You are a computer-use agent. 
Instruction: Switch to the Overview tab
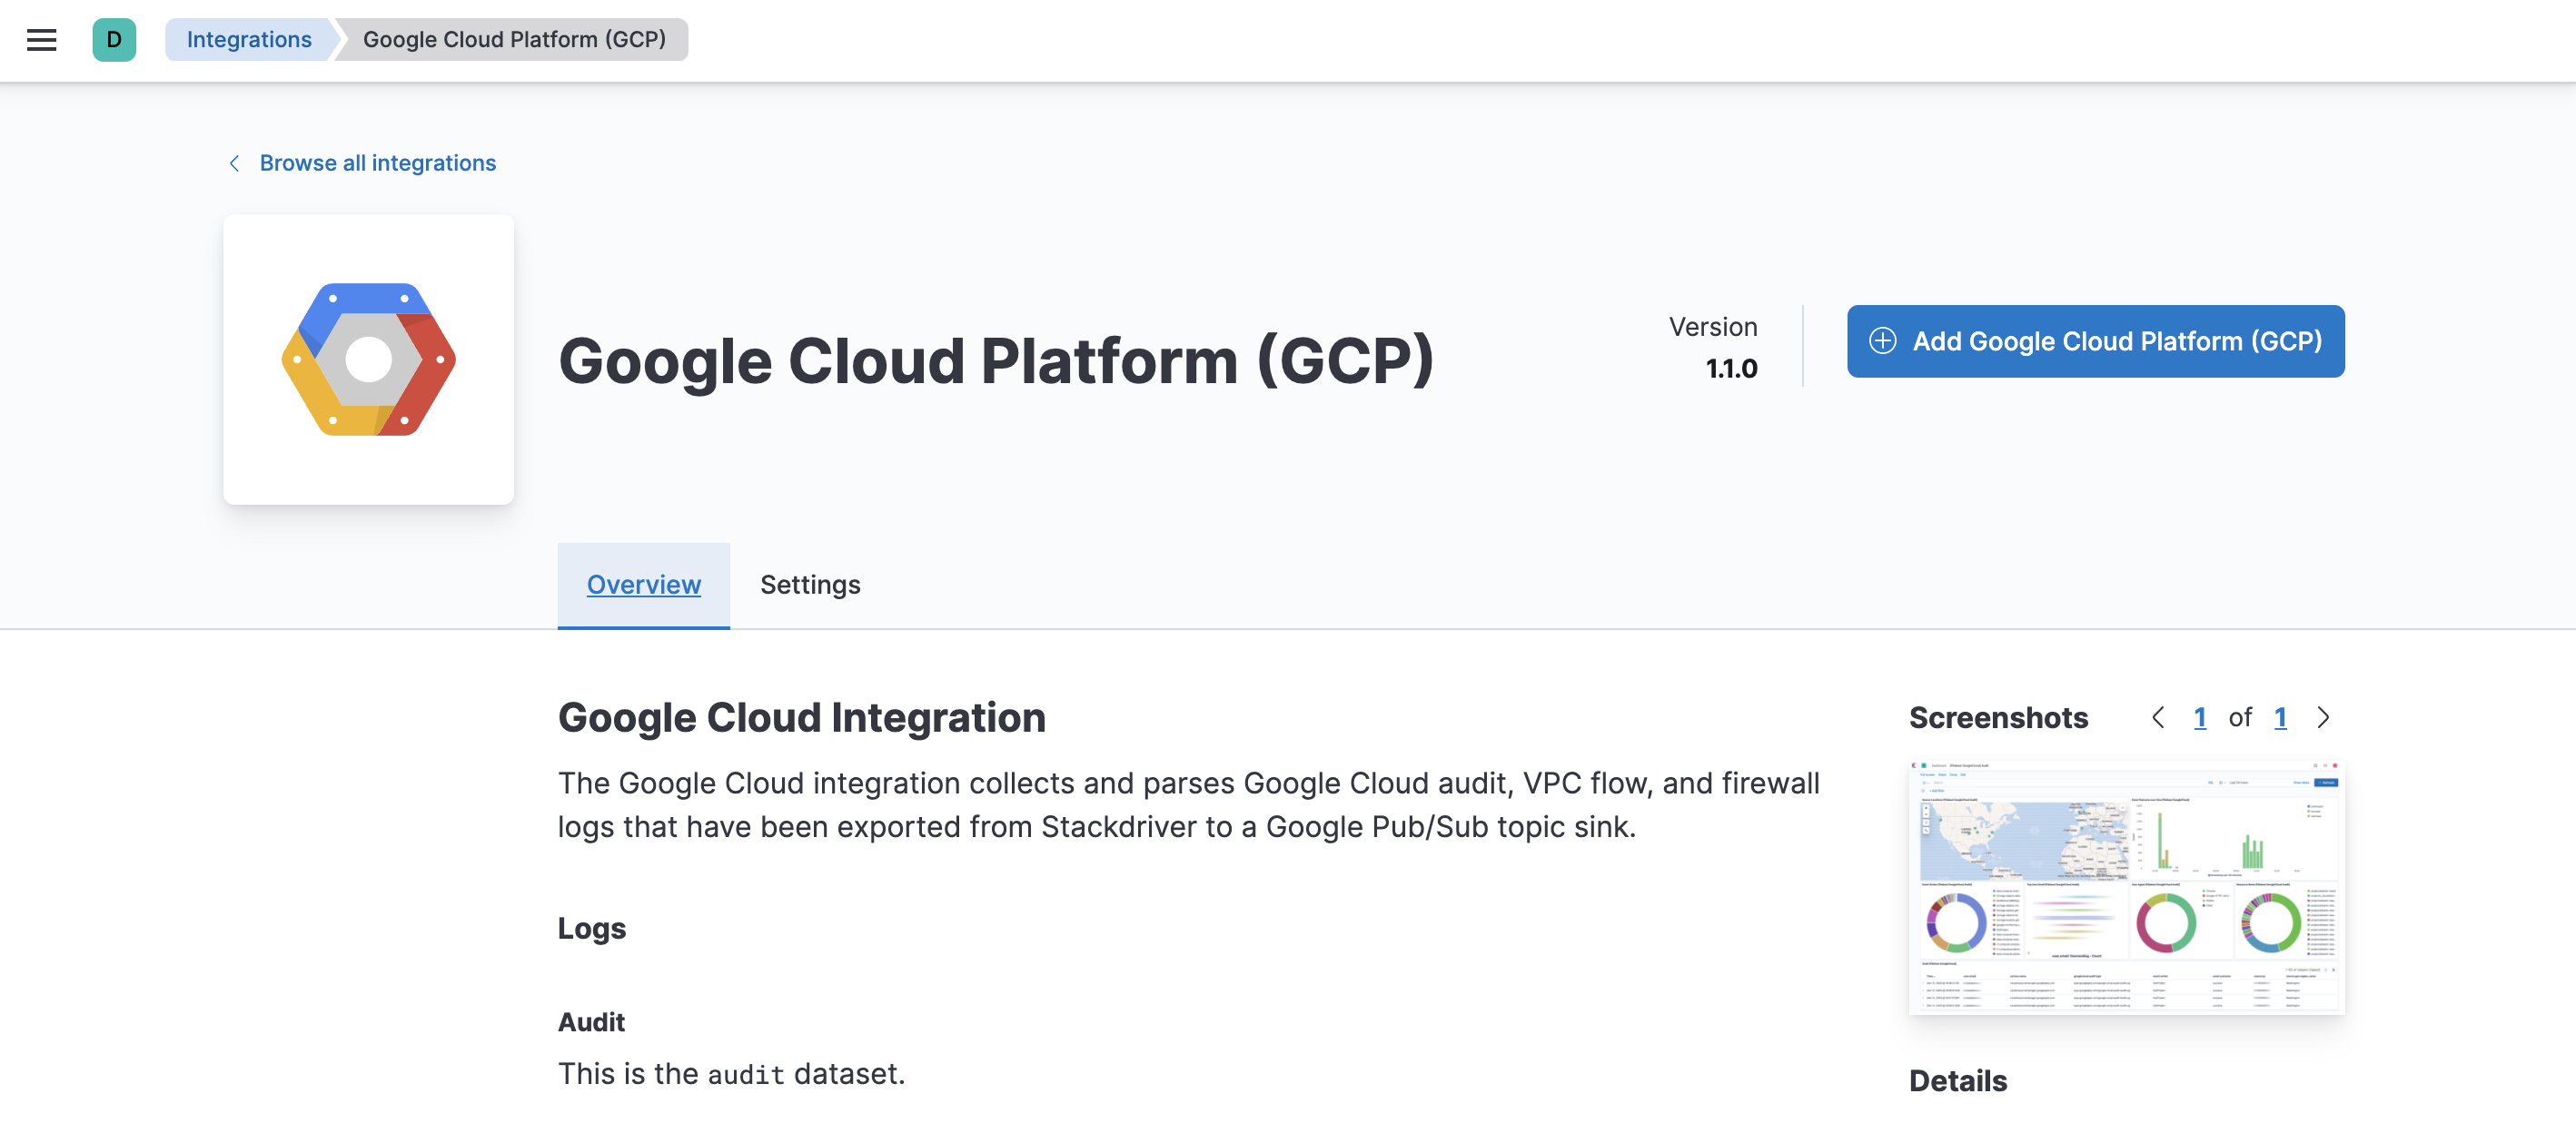click(x=643, y=585)
